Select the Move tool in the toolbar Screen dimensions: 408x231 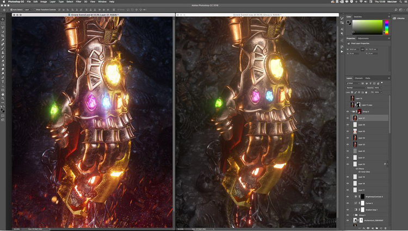point(3,19)
